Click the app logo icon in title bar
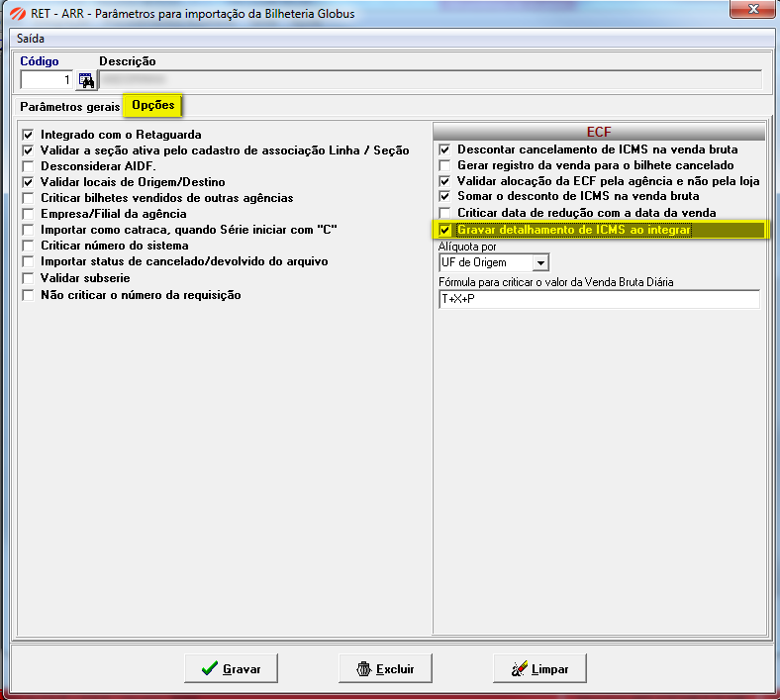This screenshot has width=780, height=700. click(x=18, y=14)
